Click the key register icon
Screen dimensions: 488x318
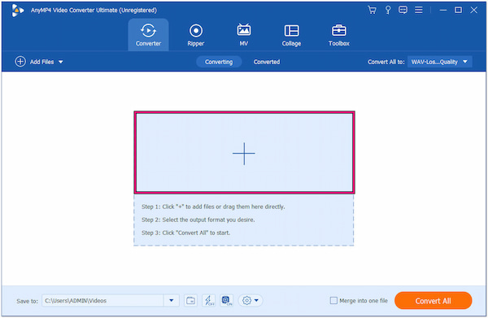[388, 10]
